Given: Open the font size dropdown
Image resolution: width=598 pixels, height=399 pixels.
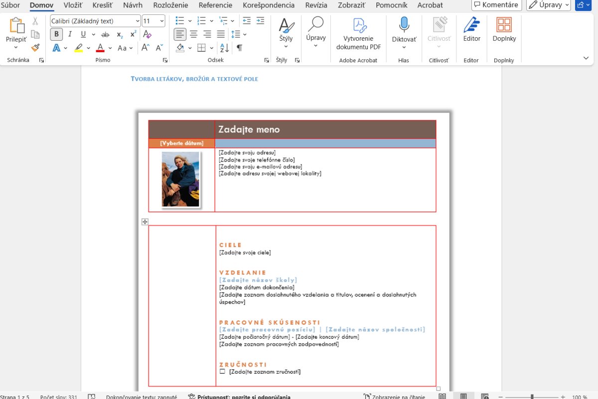Looking at the screenshot, I should [x=161, y=21].
